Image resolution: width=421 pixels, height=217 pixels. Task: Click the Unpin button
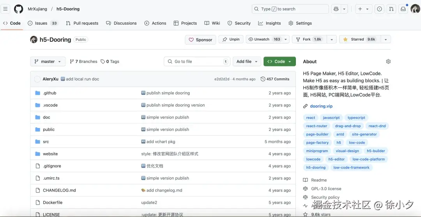(231, 39)
